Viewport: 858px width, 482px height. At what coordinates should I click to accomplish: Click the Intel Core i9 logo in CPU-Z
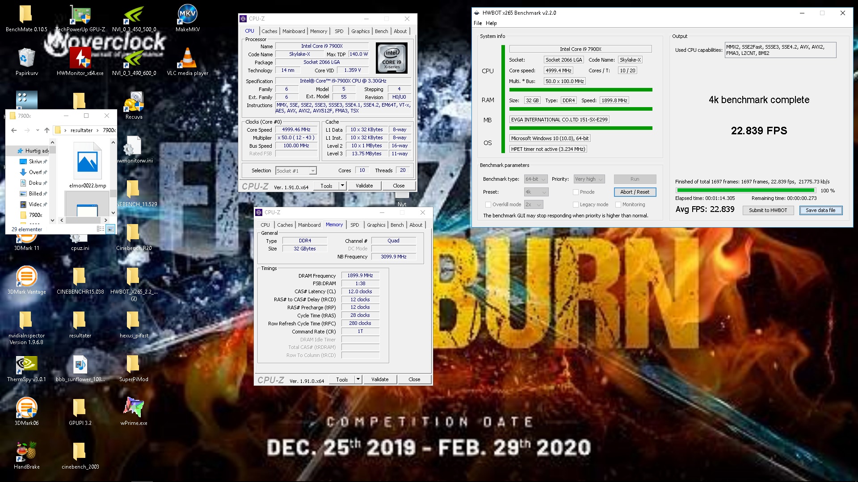click(x=391, y=58)
